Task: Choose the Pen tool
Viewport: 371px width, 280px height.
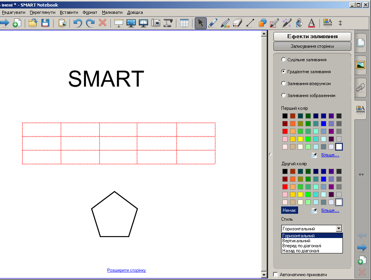Action: coord(213,23)
